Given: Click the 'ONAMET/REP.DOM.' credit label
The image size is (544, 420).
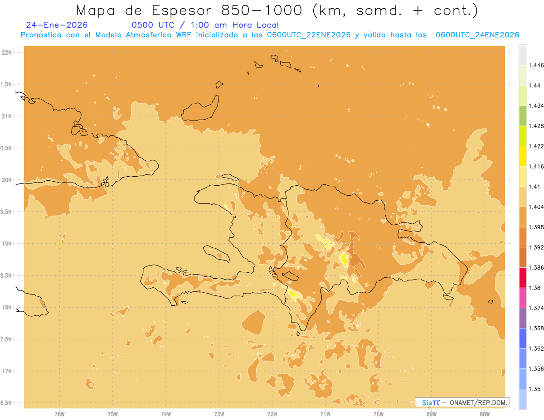Looking at the screenshot, I should [479, 402].
